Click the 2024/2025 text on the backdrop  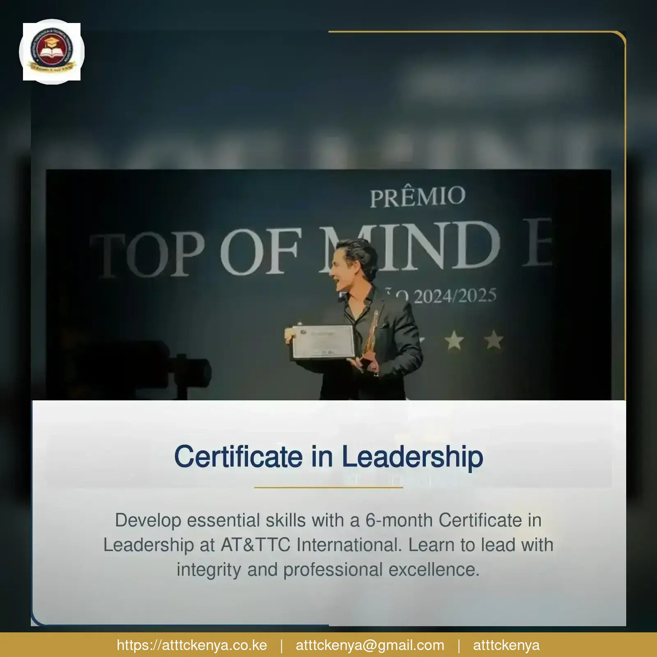point(455,296)
